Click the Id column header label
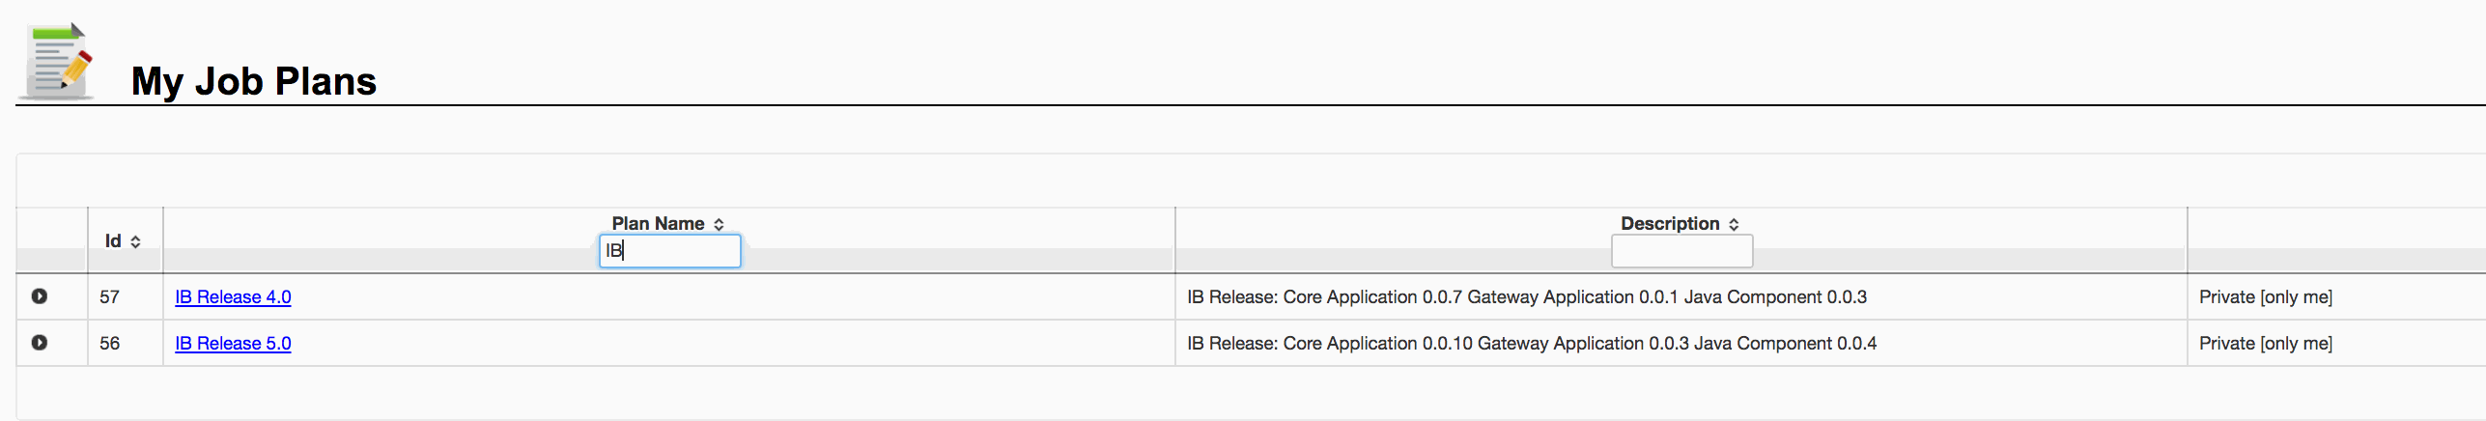Screen dimensions: 2486x421 point(113,241)
